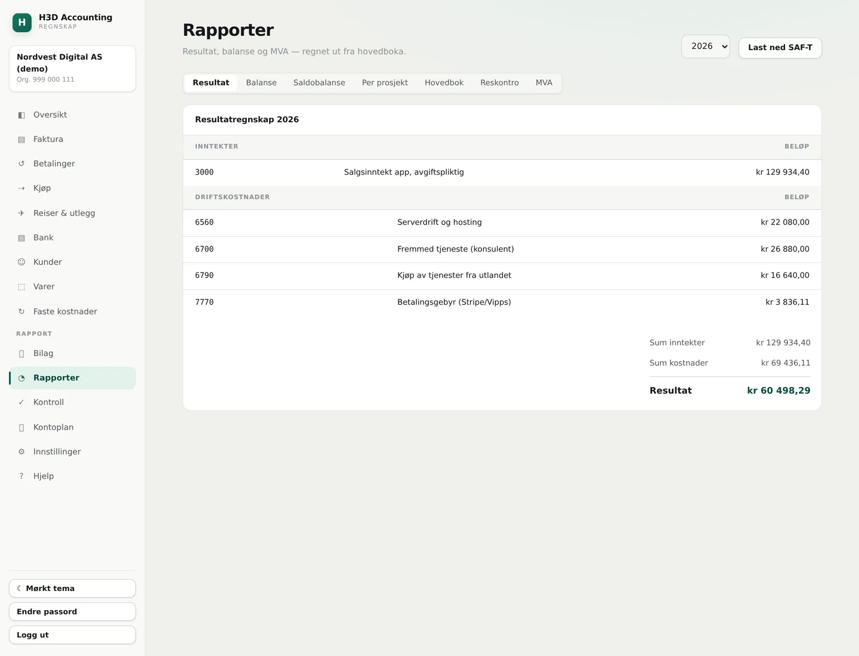Click the Kontoplan sidebar icon
The height and width of the screenshot is (656, 859).
pos(21,428)
